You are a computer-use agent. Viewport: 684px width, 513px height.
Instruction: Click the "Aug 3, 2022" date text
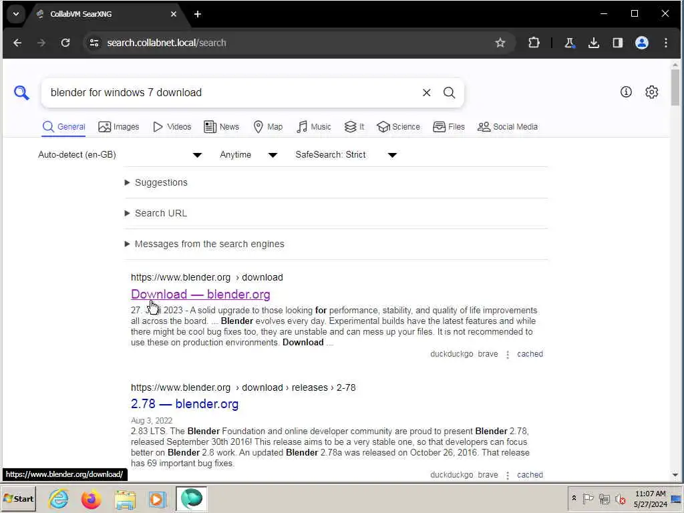tap(152, 421)
